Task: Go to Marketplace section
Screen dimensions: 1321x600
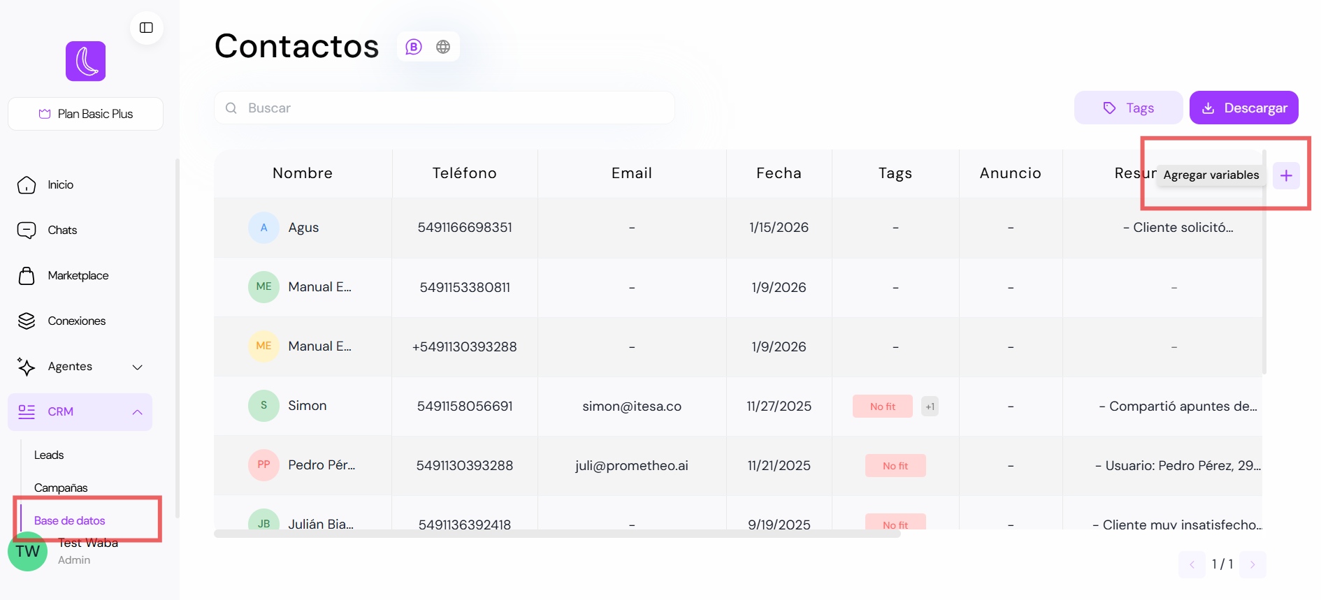Action: (78, 276)
